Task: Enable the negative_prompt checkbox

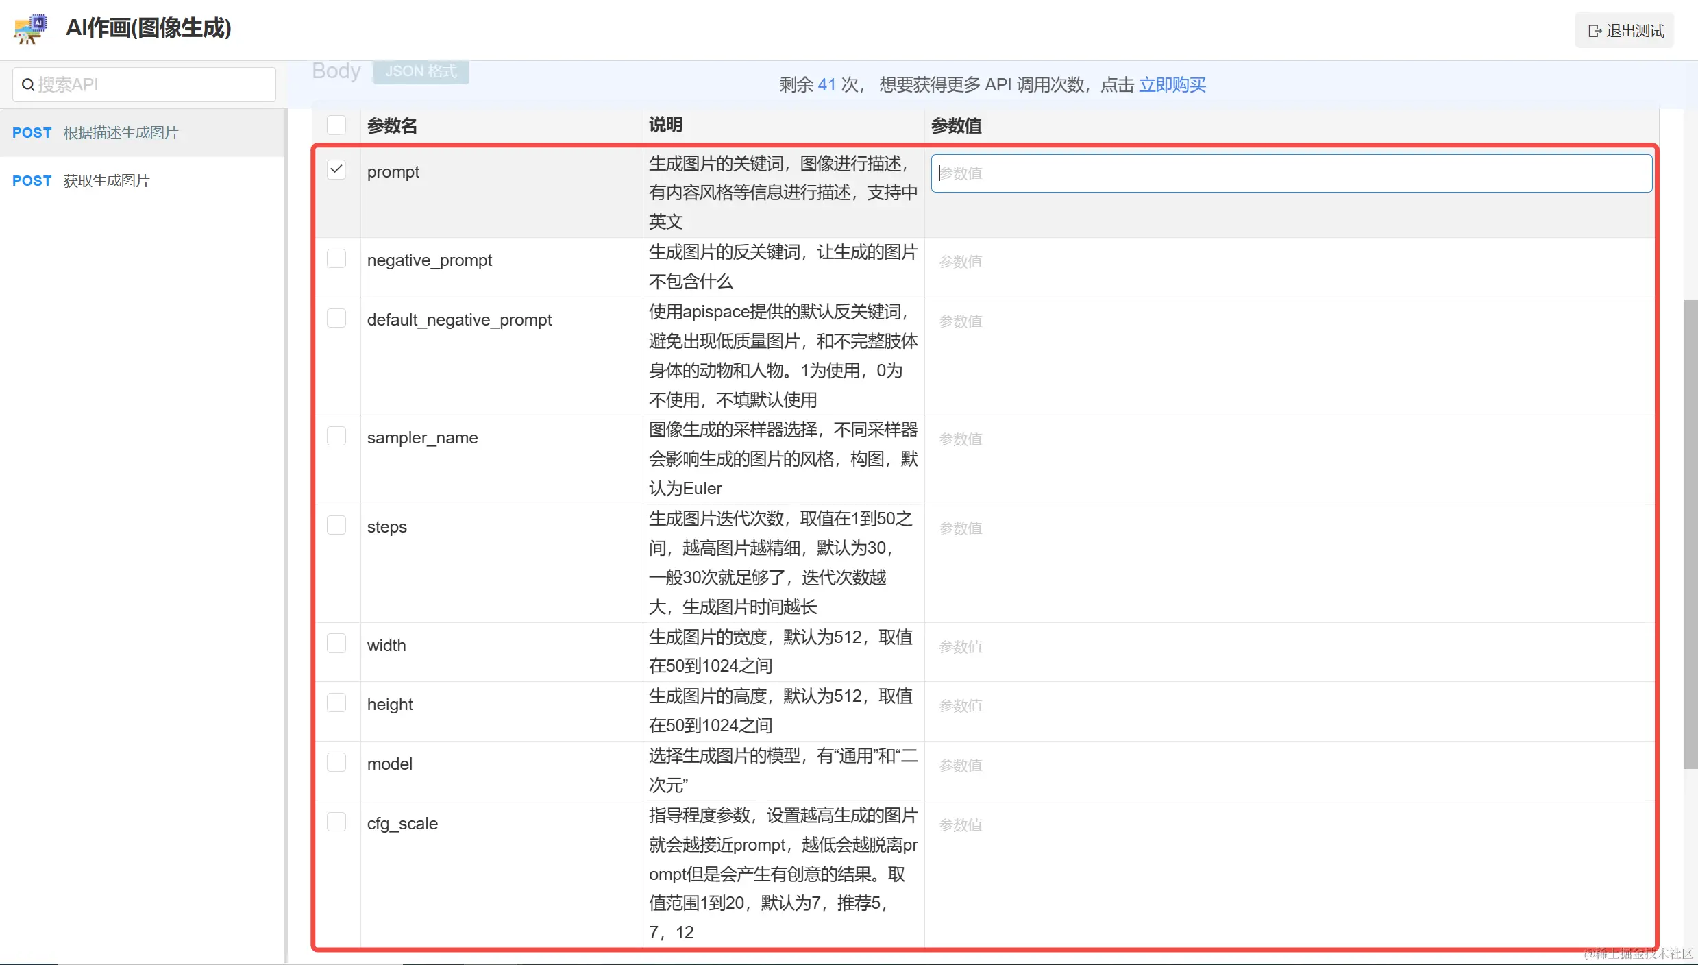Action: point(336,258)
